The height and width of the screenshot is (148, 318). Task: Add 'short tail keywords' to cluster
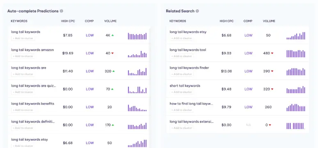click(181, 92)
